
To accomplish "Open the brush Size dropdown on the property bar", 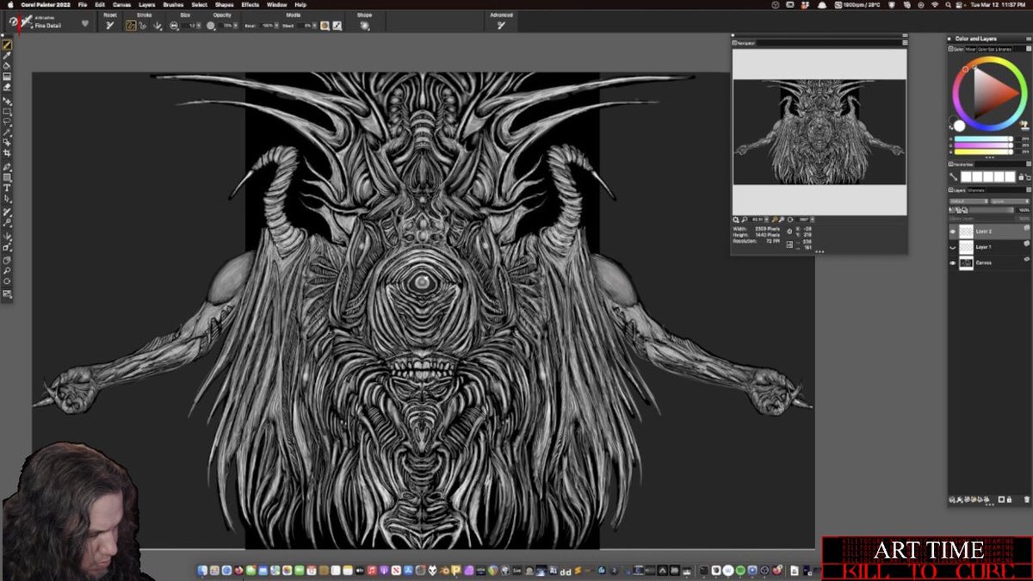I will pos(199,25).
